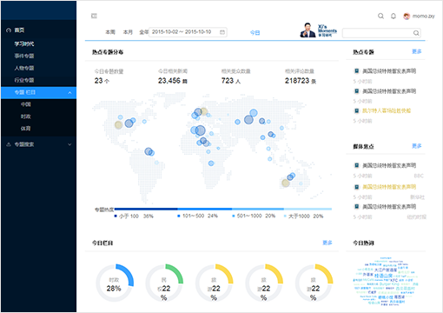
Task: Open More link beside hot topics panel
Action: (x=417, y=51)
